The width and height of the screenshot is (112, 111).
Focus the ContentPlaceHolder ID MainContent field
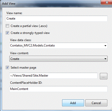pos(58,89)
